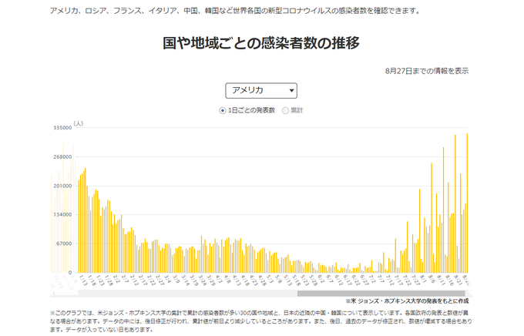
Task: Click the 134000 y-axis label
Action: 62,215
